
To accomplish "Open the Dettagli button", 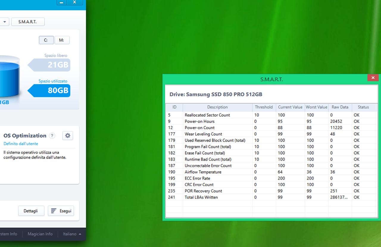I will click(x=31, y=211).
